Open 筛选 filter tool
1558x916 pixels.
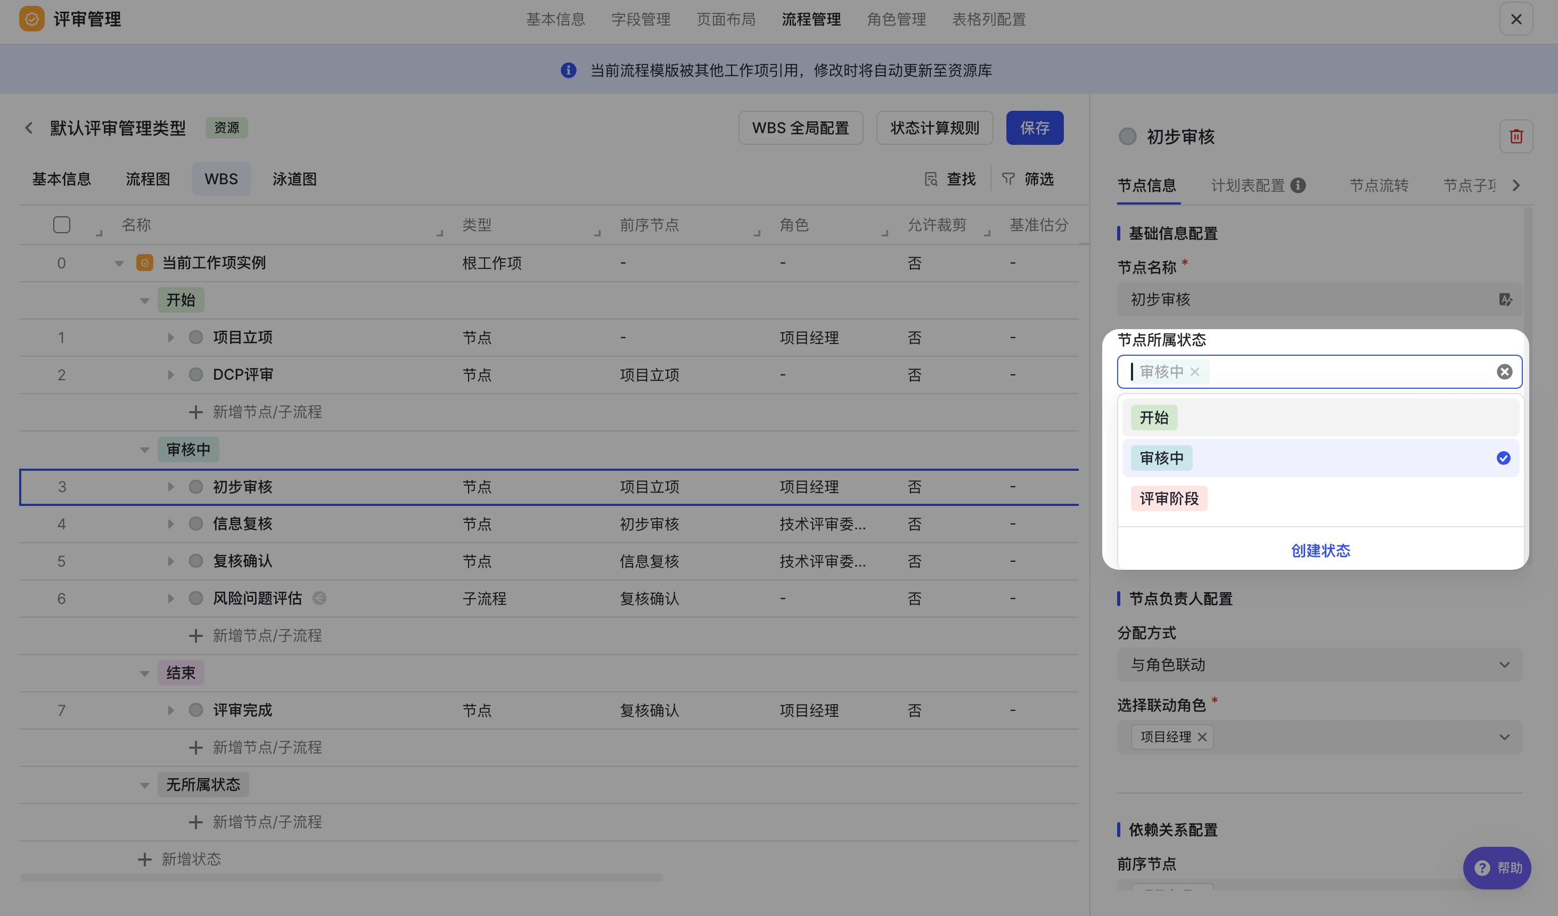pos(1027,179)
